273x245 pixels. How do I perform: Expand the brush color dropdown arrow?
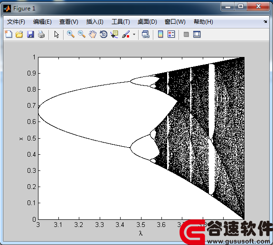point(134,34)
